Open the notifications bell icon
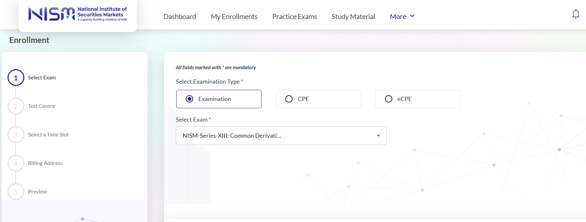This screenshot has height=222, width=586. point(576,14)
